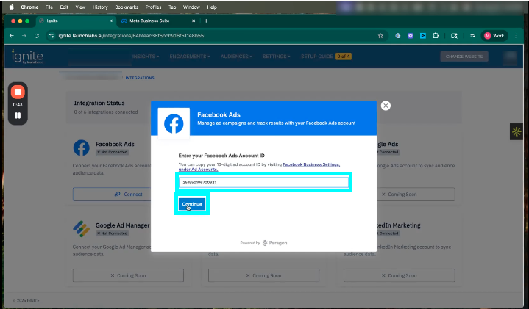Open the History menu
This screenshot has width=529, height=309.
pyautogui.click(x=100, y=7)
